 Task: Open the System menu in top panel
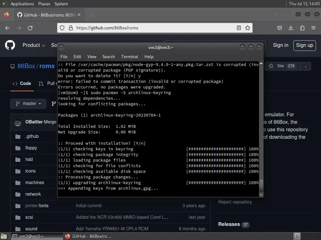pos(61,4)
